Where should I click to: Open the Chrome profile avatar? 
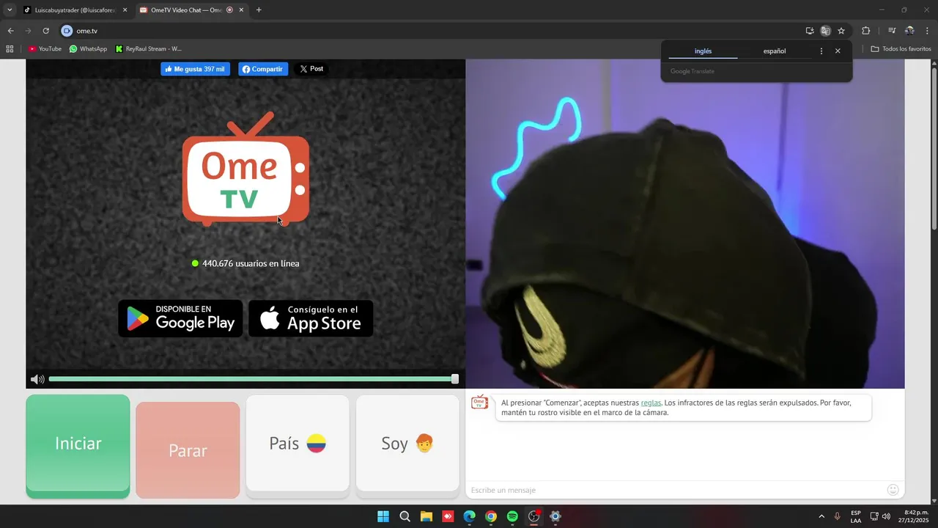click(x=909, y=31)
